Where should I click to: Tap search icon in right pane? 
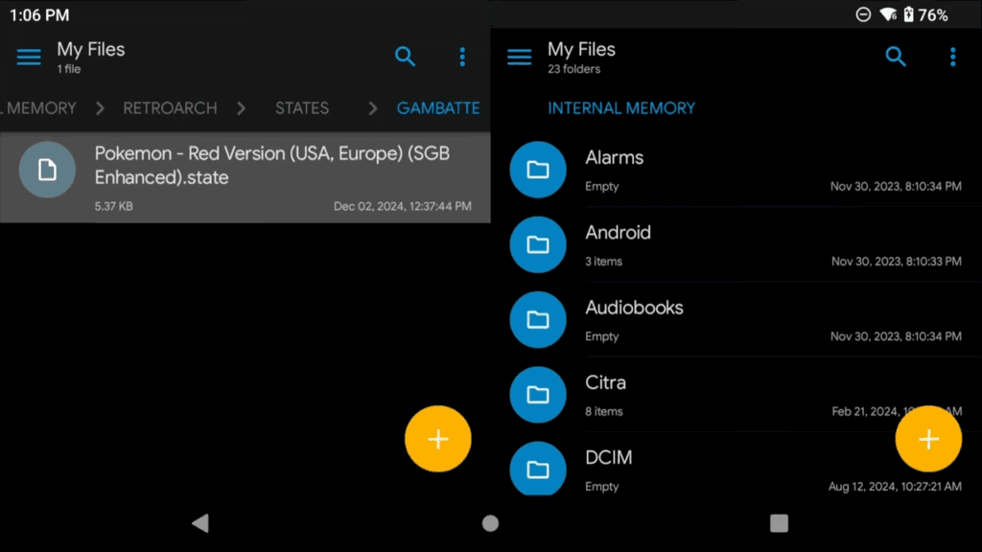[896, 57]
